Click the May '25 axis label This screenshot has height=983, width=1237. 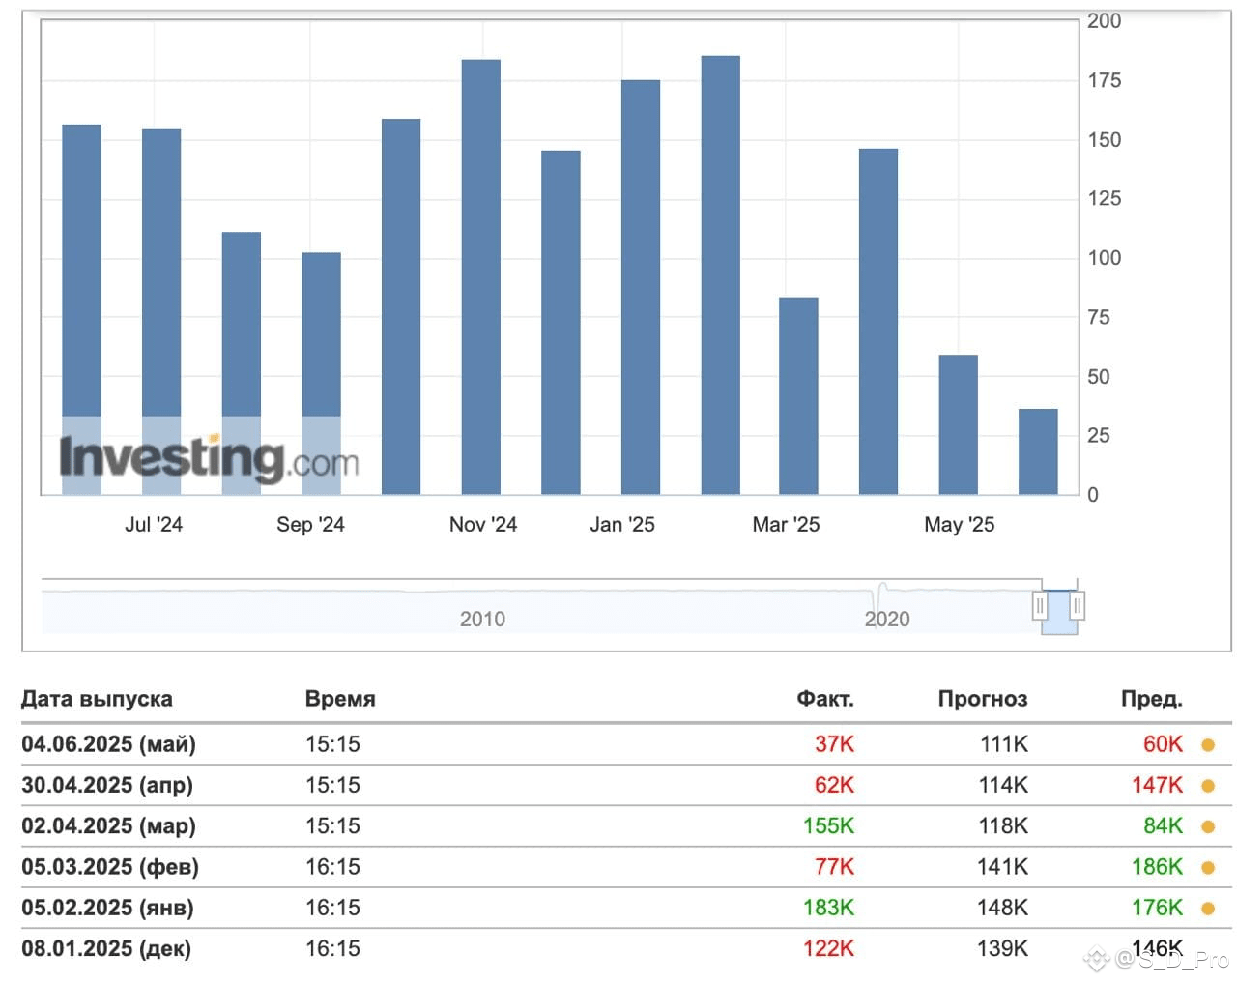click(x=959, y=525)
